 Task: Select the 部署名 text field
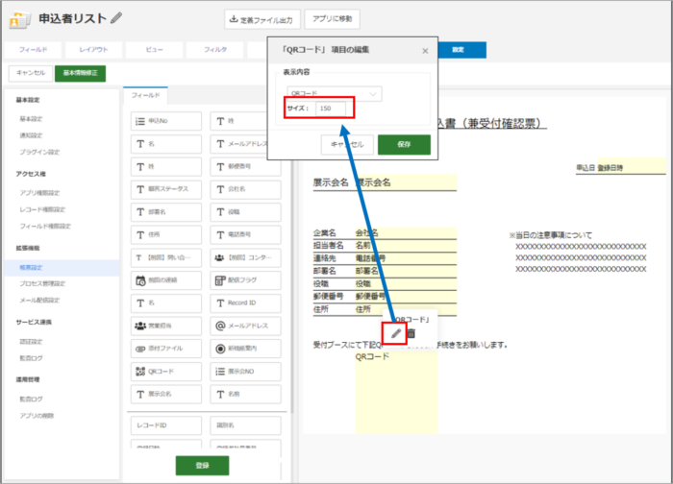pos(166,212)
